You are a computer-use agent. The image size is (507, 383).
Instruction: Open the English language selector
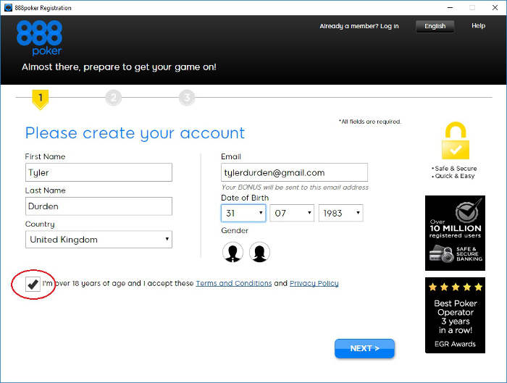[x=435, y=26]
